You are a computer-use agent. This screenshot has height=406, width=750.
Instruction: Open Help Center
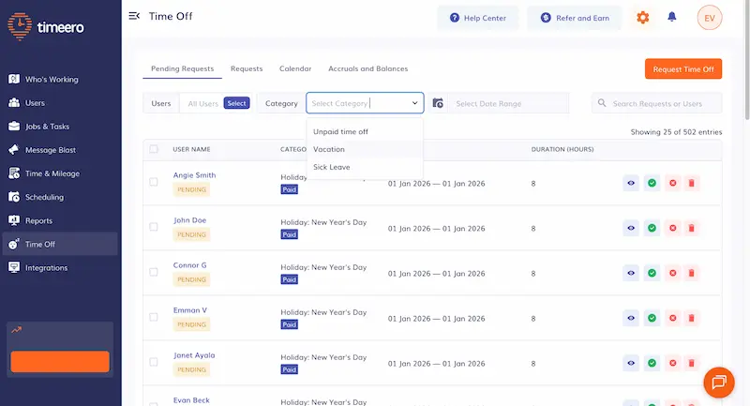[x=478, y=18]
